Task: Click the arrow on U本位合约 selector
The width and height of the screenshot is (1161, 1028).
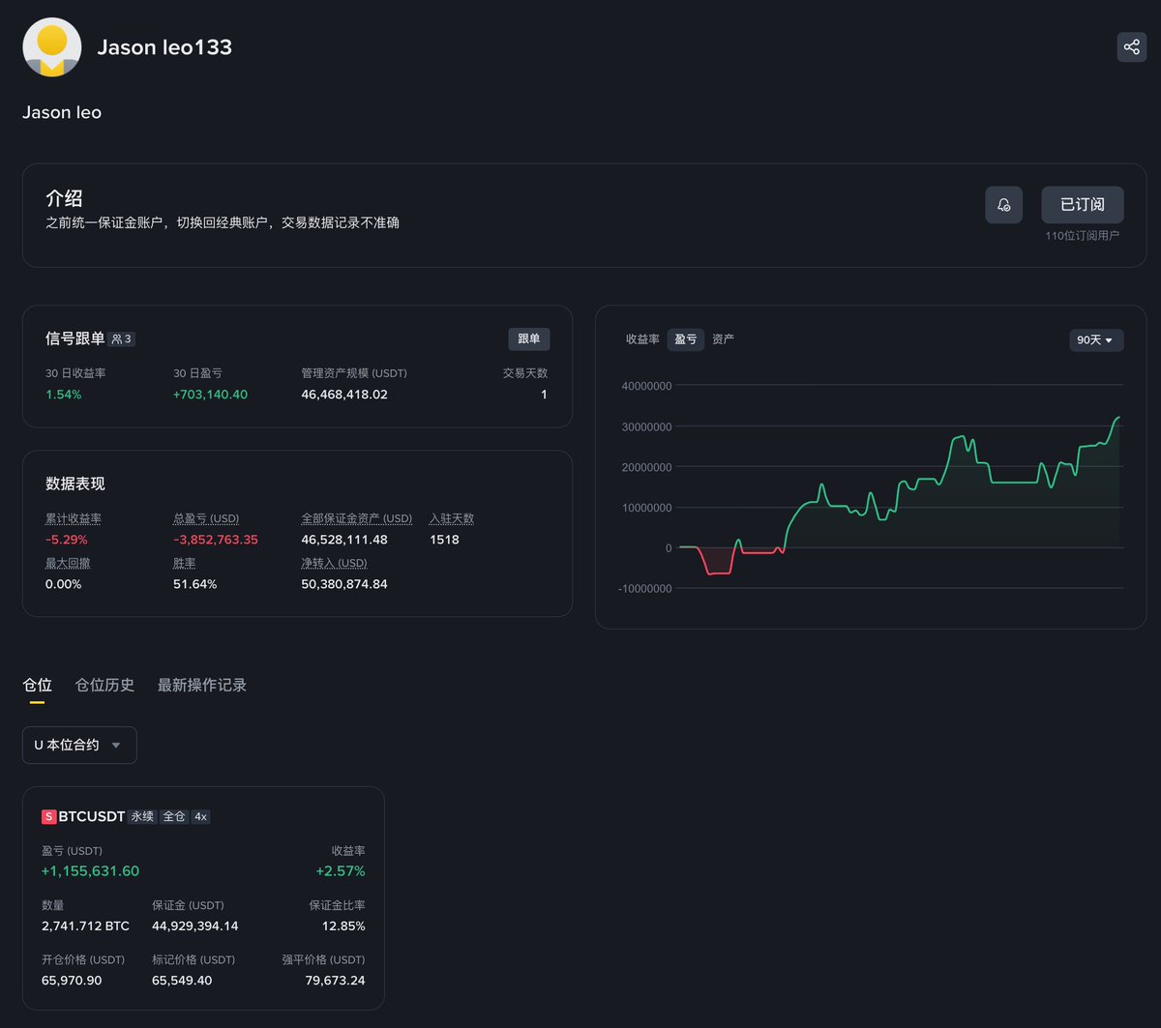Action: [116, 746]
